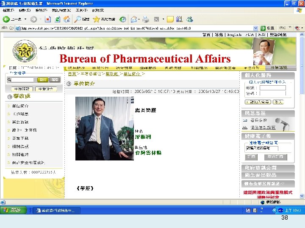This screenshot has height=228, width=305.
Task: Click the join member button in login panel
Action: 258,102
